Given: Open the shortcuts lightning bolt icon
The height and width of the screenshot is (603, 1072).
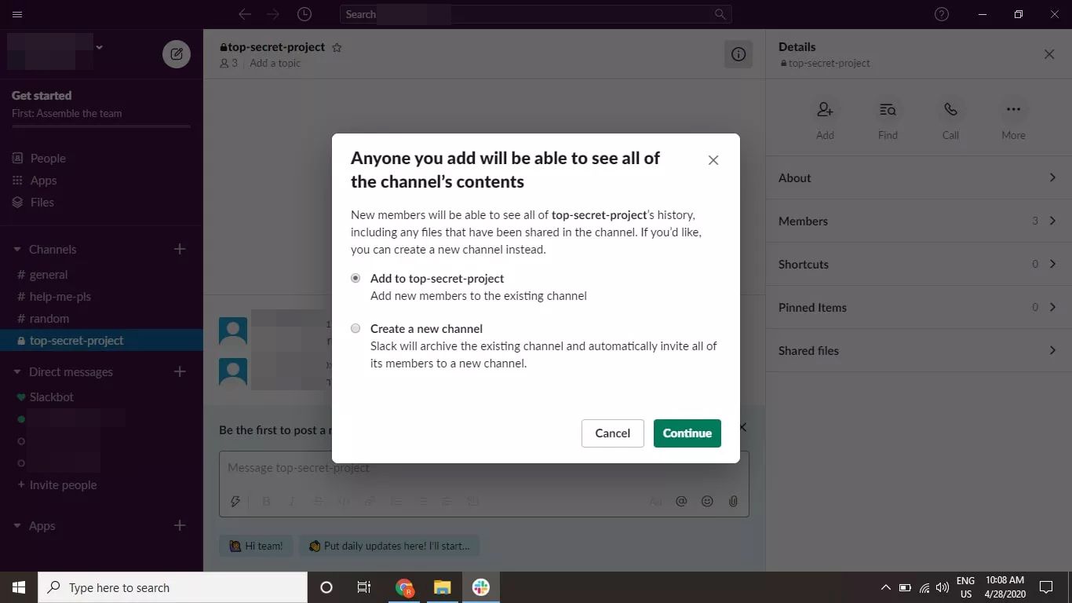Looking at the screenshot, I should pos(235,501).
